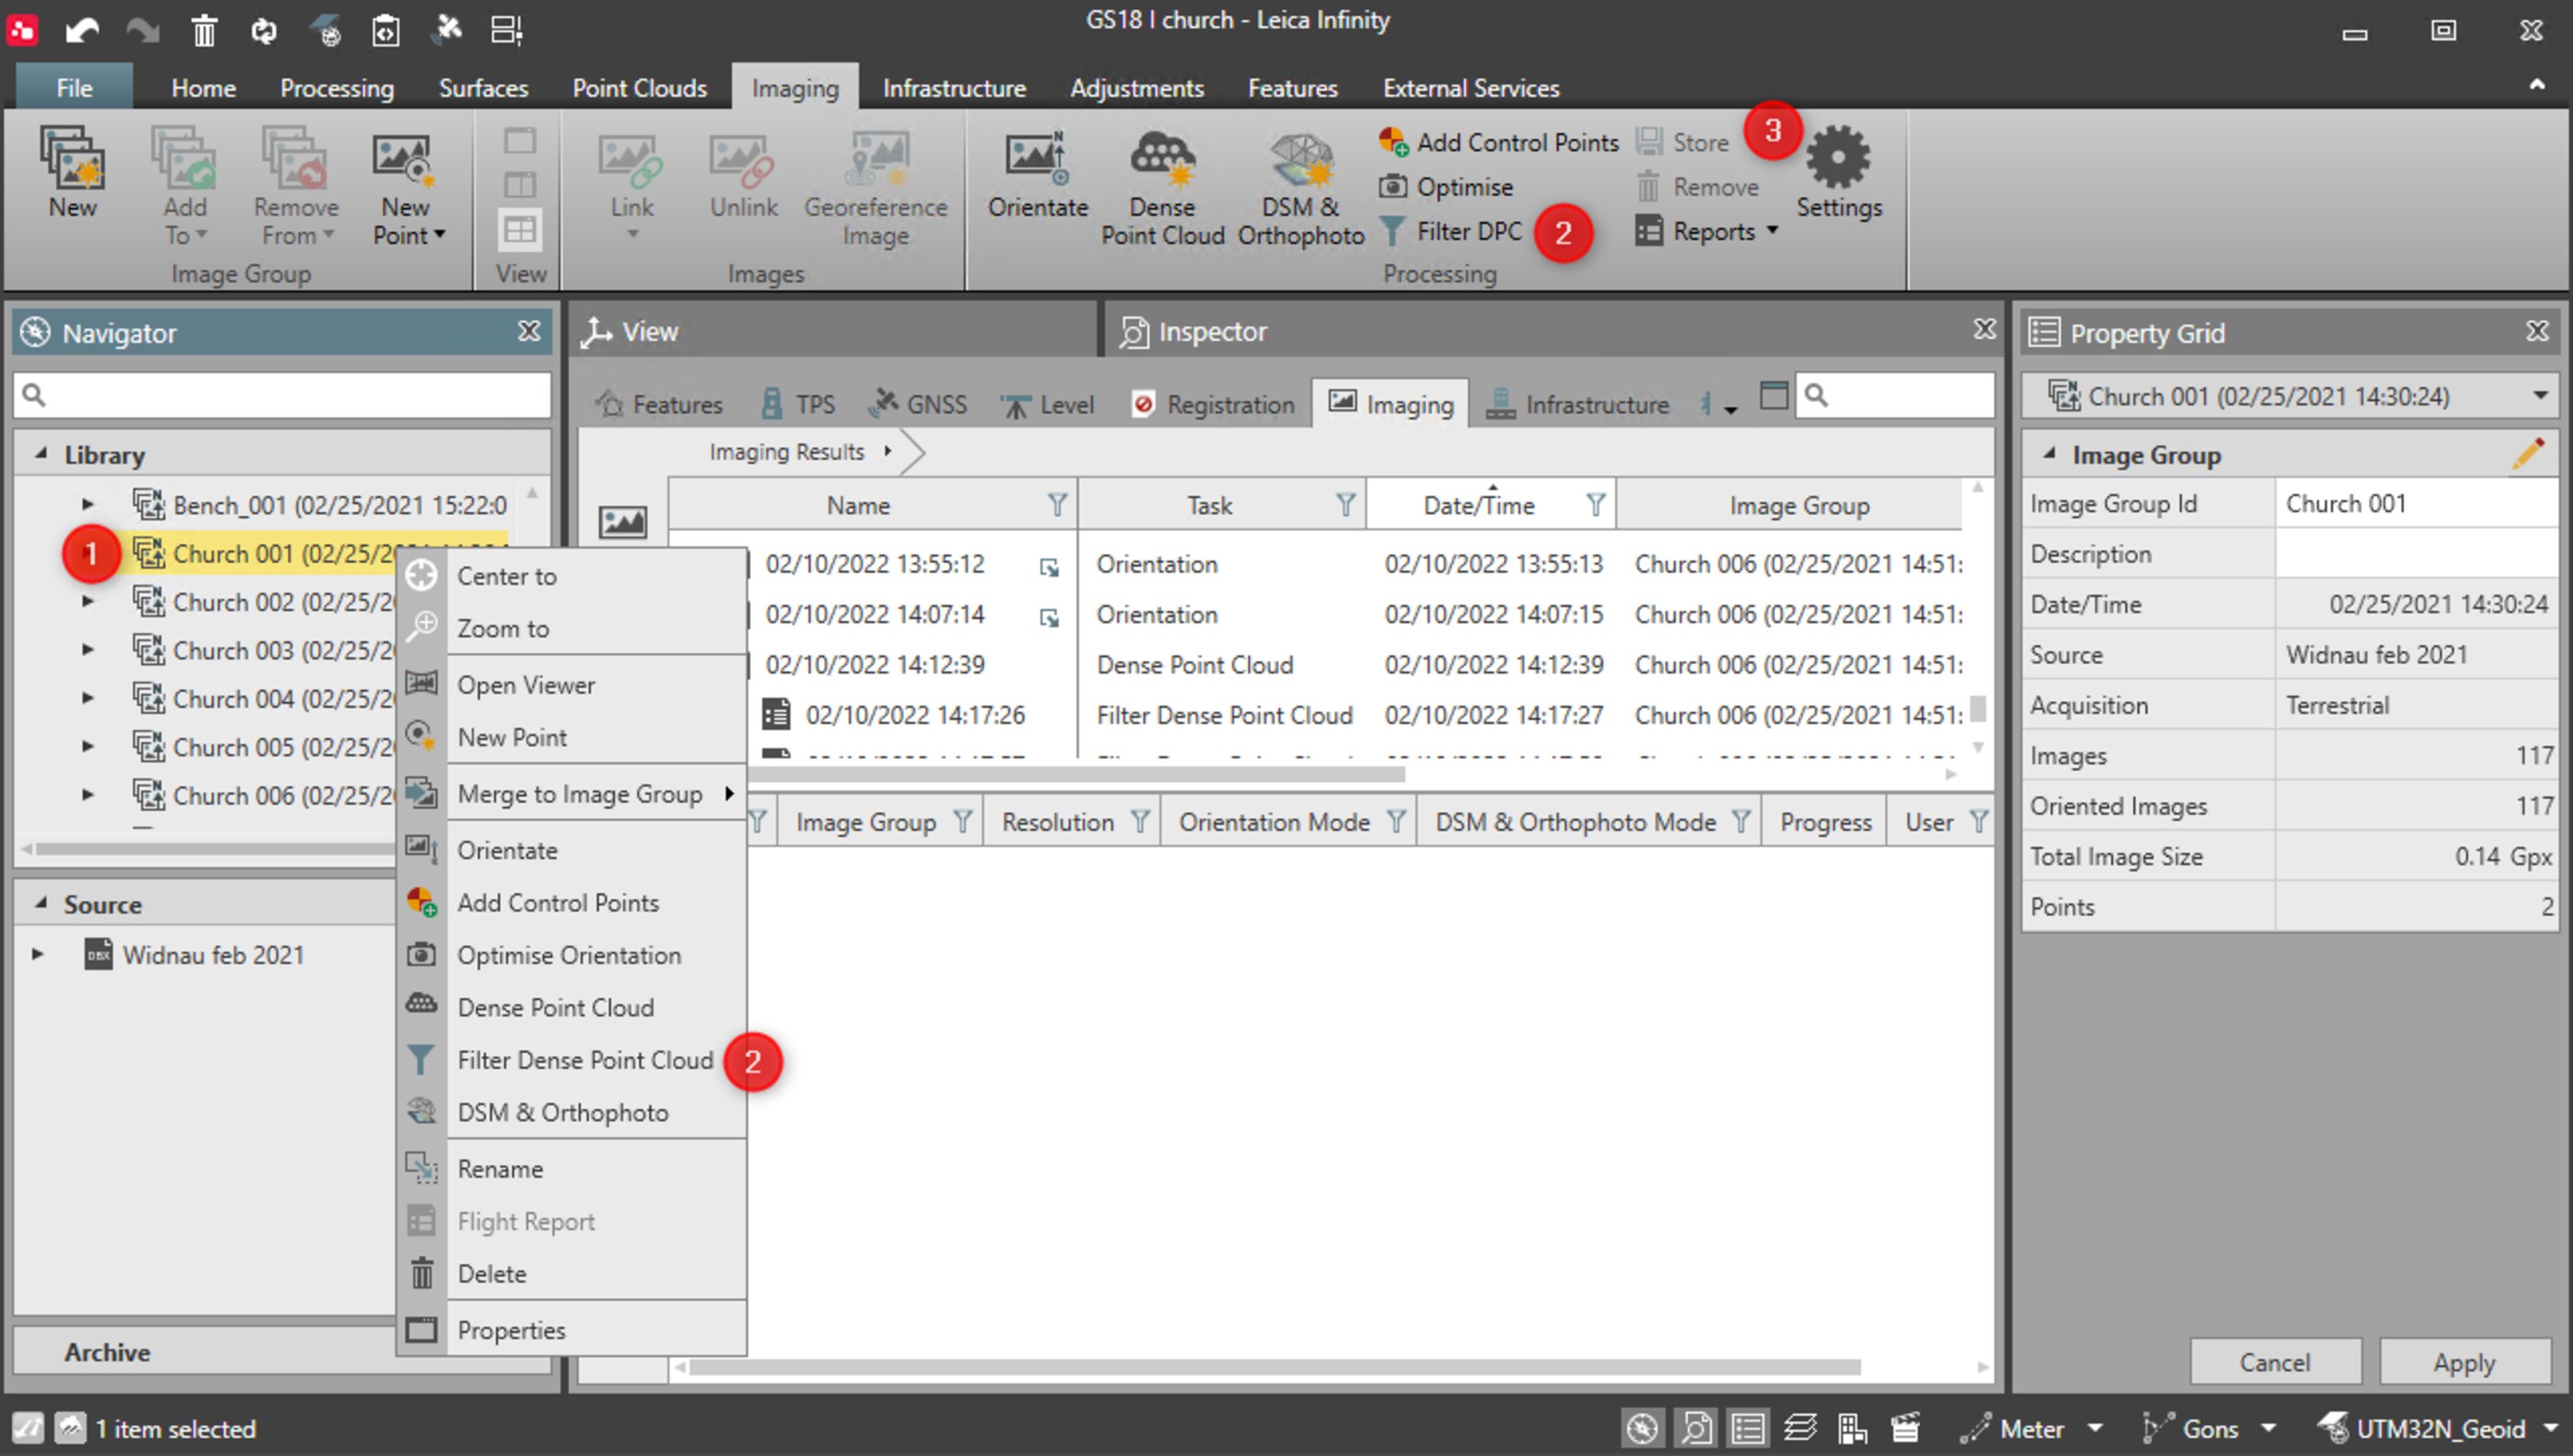Collapse the ribbon with arrow

tap(2537, 86)
